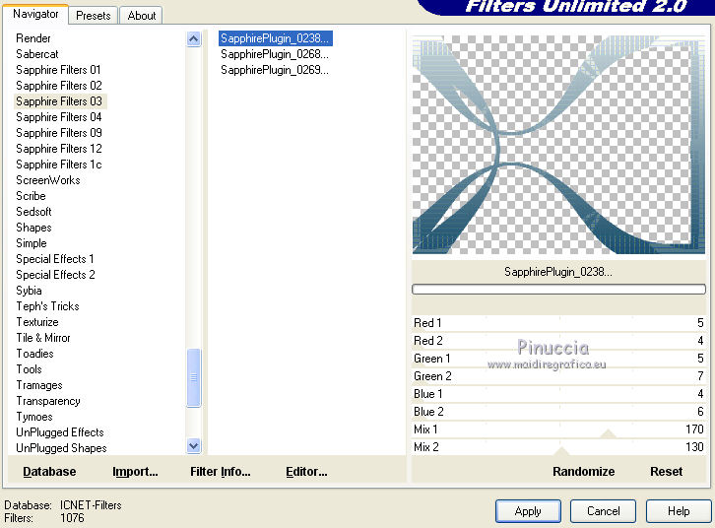This screenshot has height=528, width=715.
Task: Select the Transparency category
Action: coord(48,401)
